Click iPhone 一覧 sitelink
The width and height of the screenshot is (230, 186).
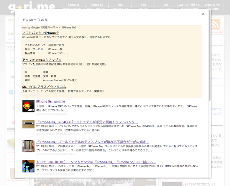coord(55,49)
